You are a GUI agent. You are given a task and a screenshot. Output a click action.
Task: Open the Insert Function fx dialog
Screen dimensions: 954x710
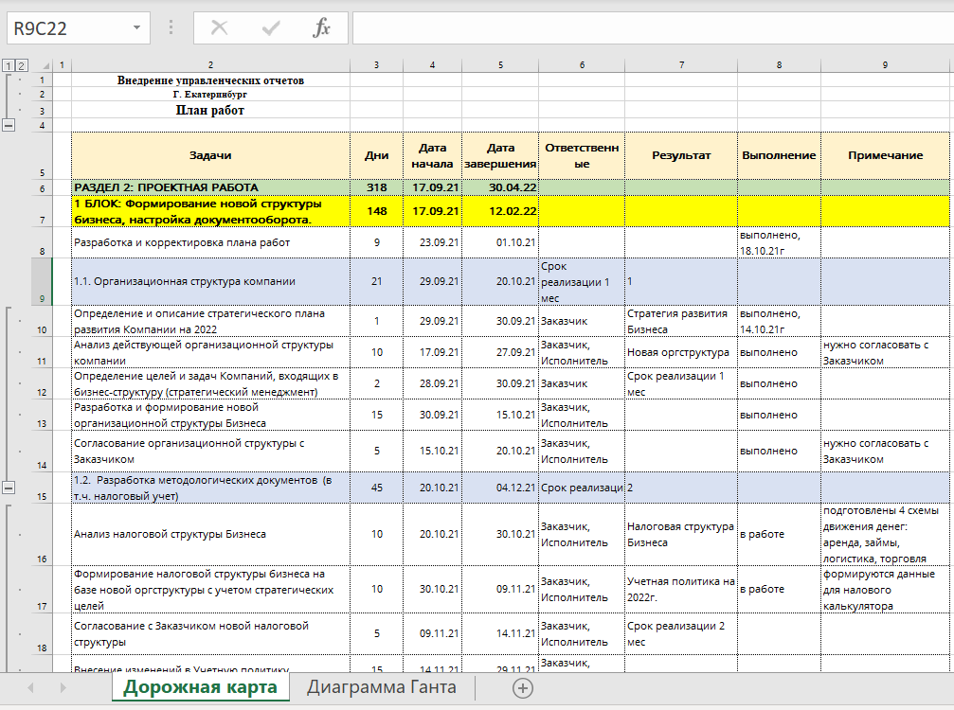coord(321,28)
